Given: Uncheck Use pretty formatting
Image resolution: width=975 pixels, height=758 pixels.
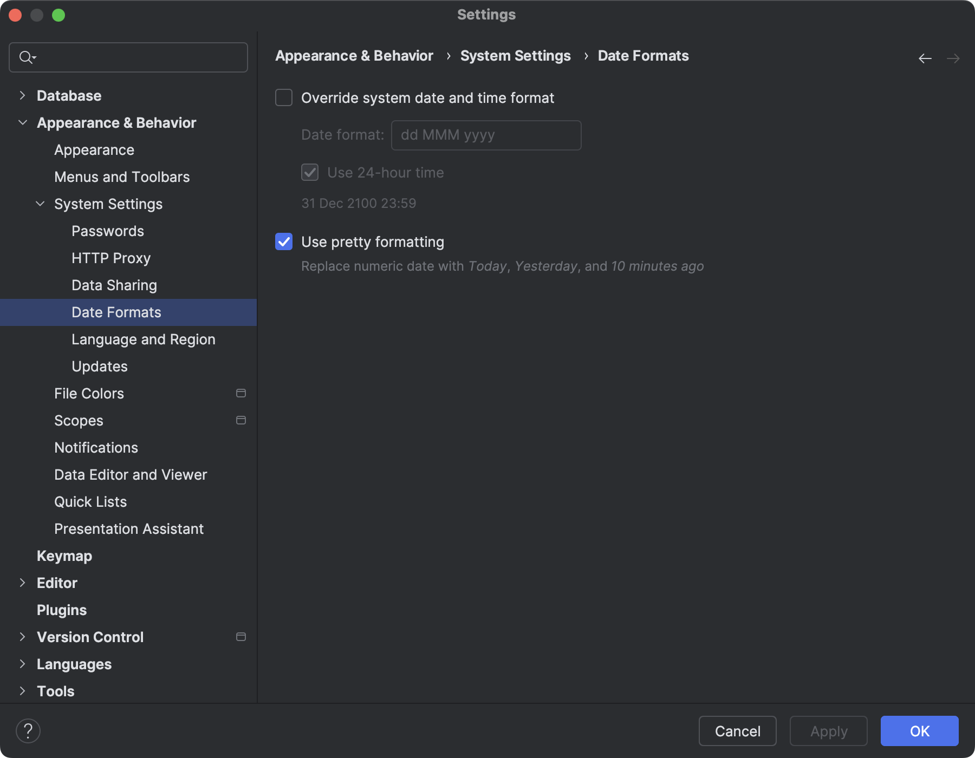Looking at the screenshot, I should coord(284,241).
